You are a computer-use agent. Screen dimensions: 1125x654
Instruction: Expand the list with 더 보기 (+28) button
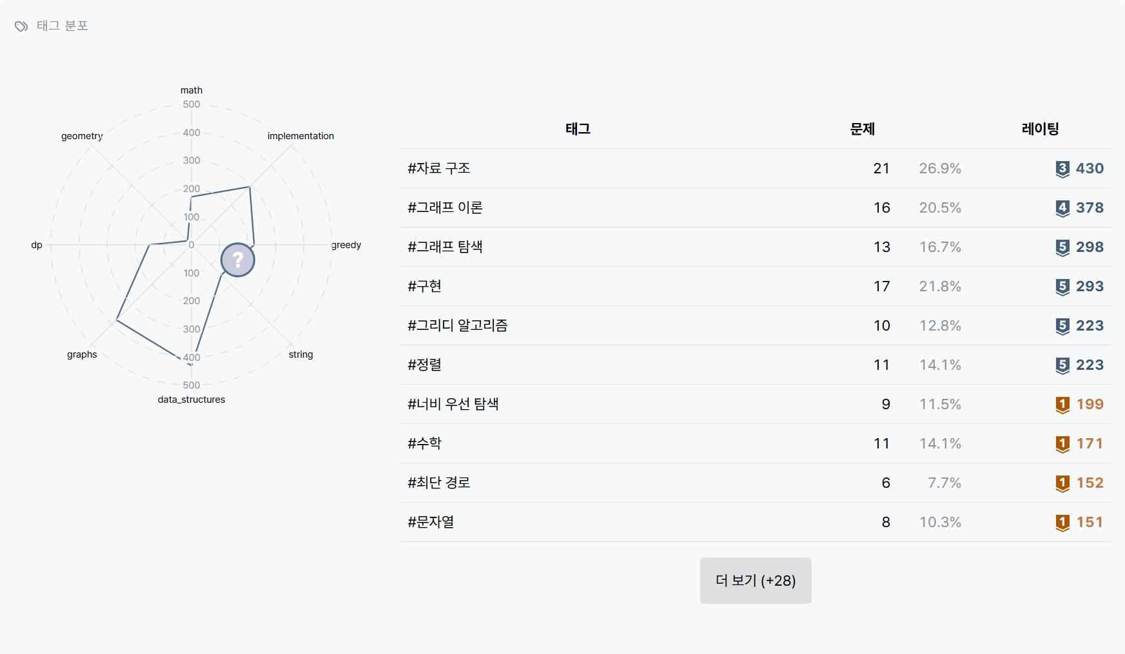coord(755,580)
